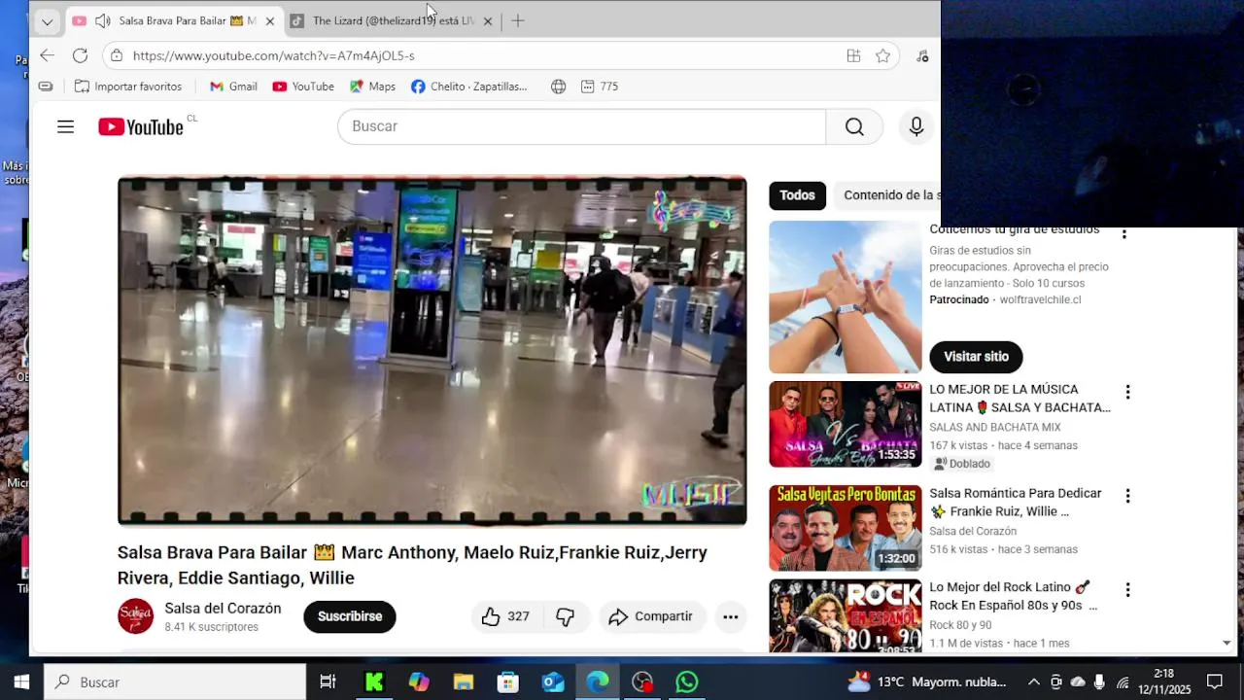Open Lo Mejor del Rock Latino title
This screenshot has width=1244, height=700.
coord(1013,596)
